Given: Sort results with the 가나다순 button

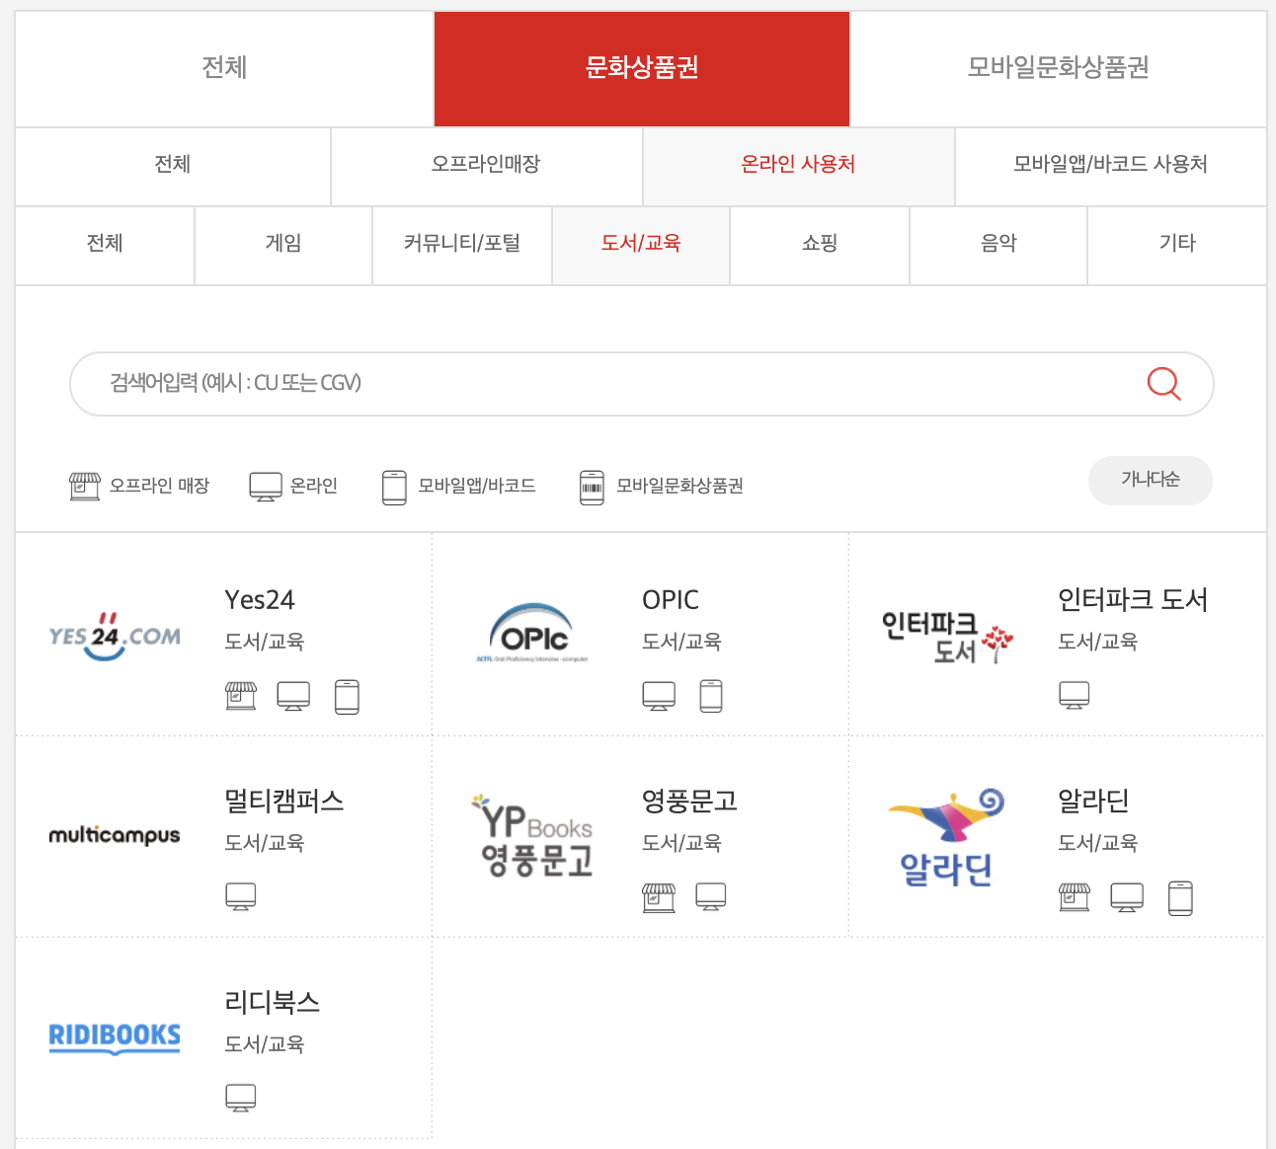Looking at the screenshot, I should click(1150, 481).
